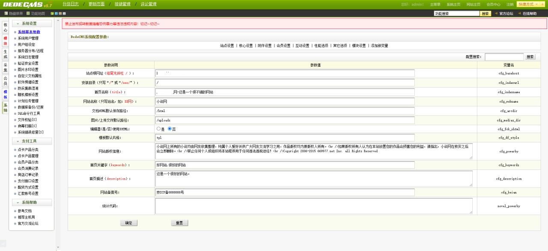Open 系统日志管理 in sidebar

(28, 57)
